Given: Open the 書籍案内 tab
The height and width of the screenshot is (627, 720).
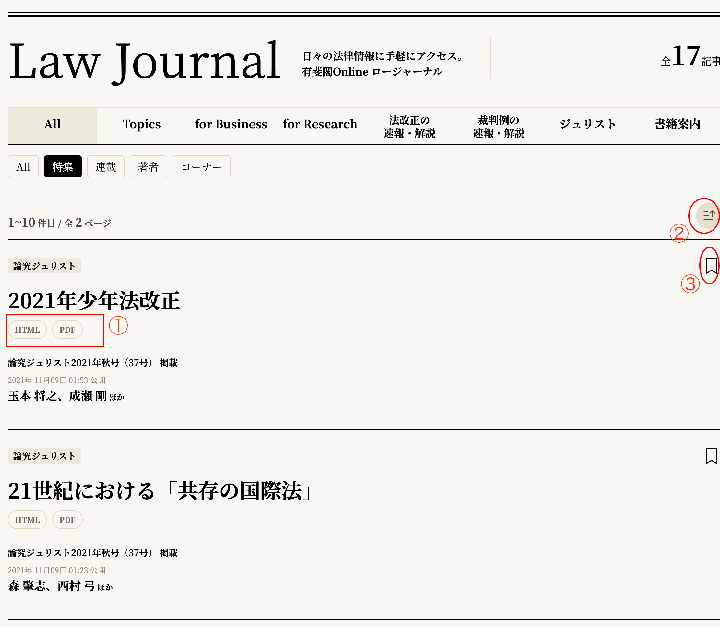Looking at the screenshot, I should tap(677, 124).
